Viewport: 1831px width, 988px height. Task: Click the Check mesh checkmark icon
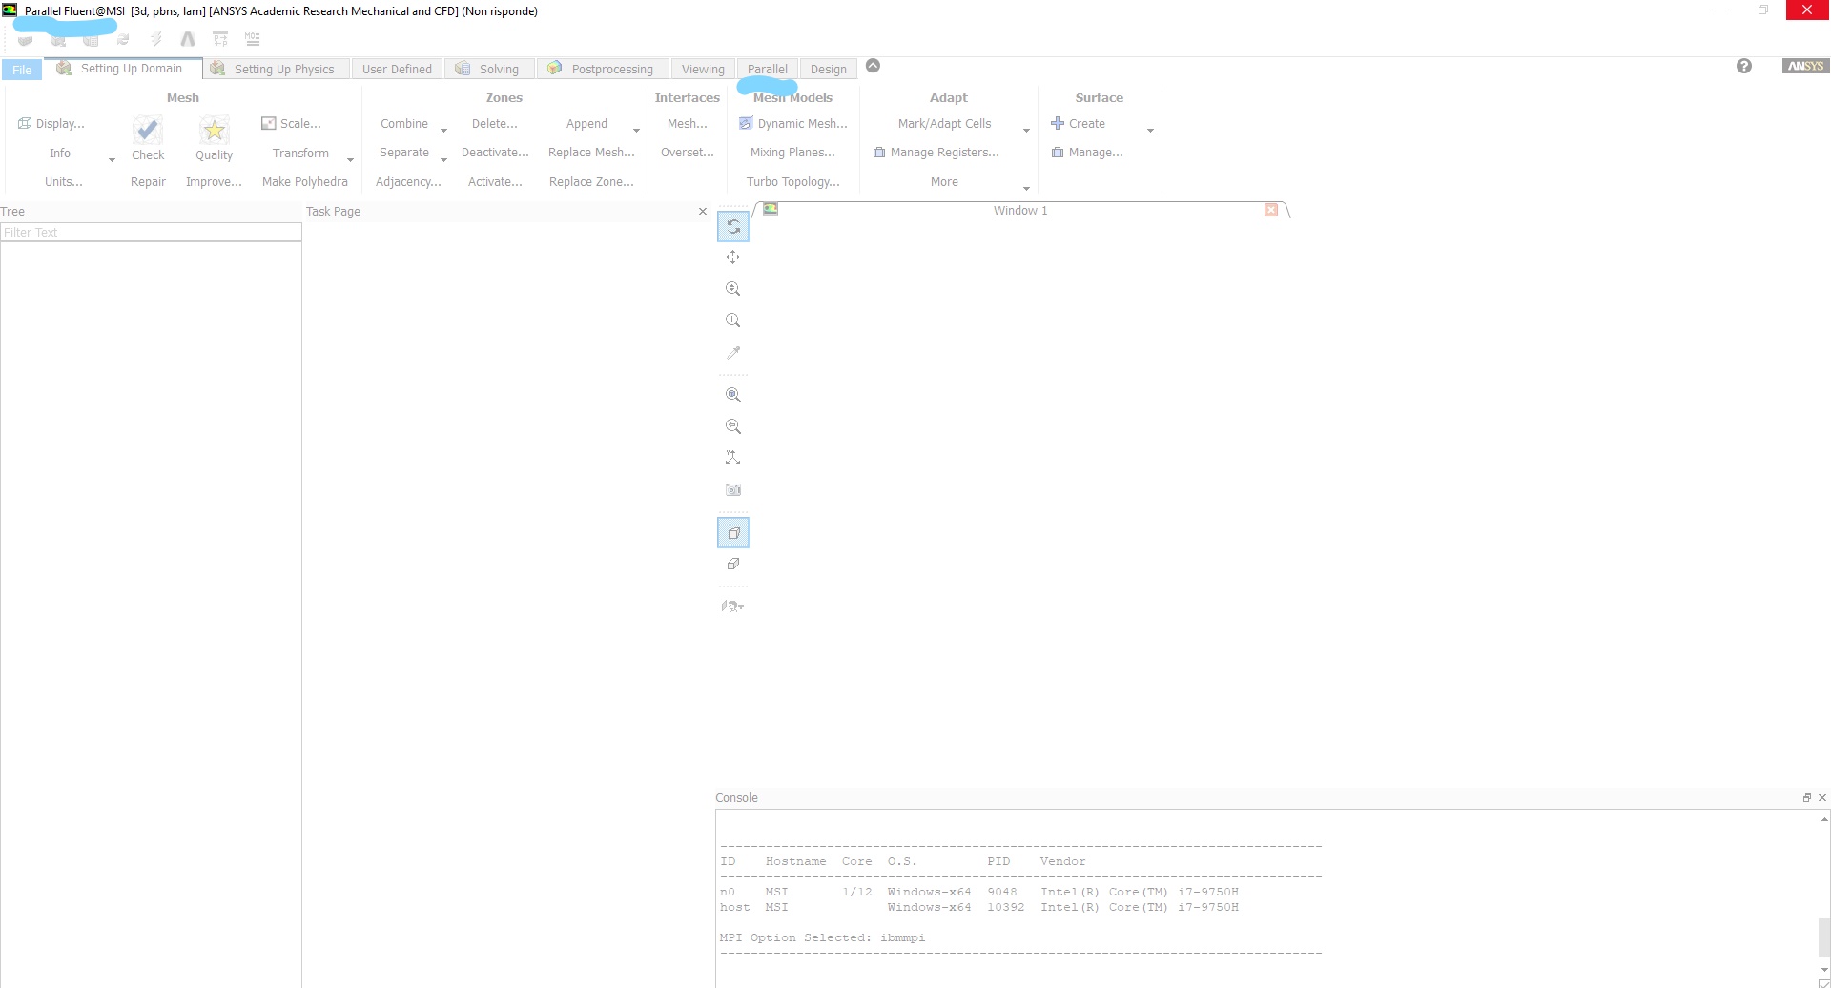[x=148, y=130]
